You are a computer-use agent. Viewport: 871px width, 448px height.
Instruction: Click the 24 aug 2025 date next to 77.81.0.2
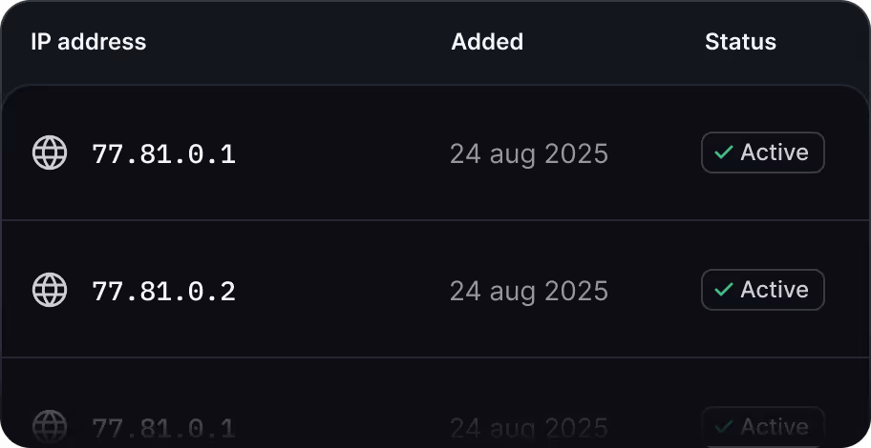click(x=529, y=292)
